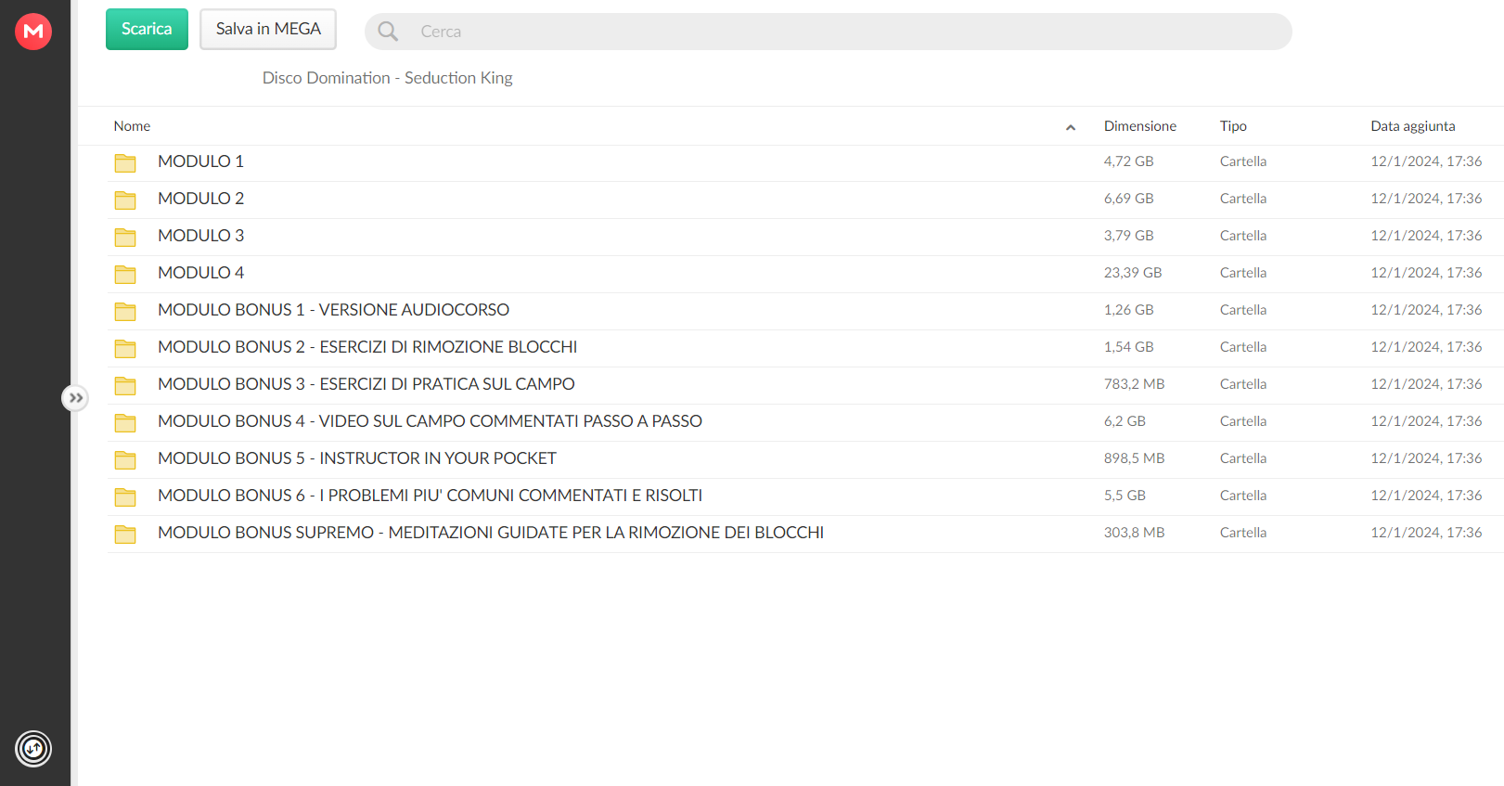
Task: Select the MODULO 2 folder name
Action: click(200, 199)
